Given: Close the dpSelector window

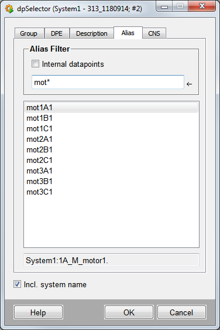Looking at the screenshot, I should pyautogui.click(x=202, y=6).
